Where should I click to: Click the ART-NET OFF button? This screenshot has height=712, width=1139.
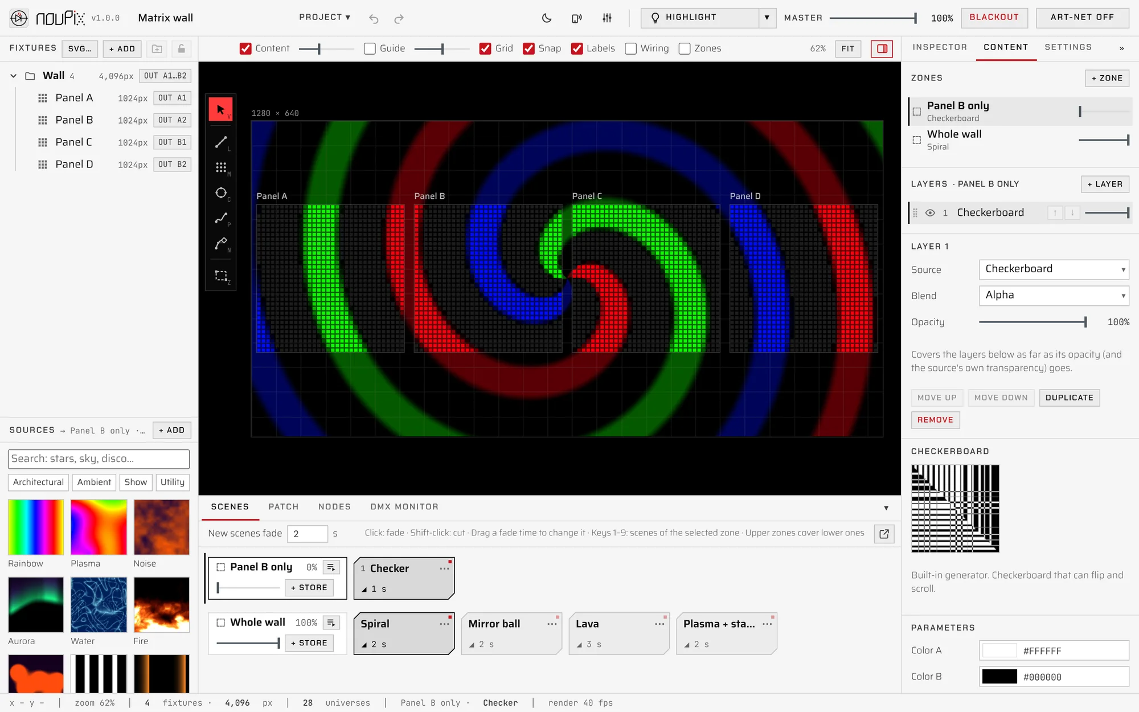pos(1082,18)
